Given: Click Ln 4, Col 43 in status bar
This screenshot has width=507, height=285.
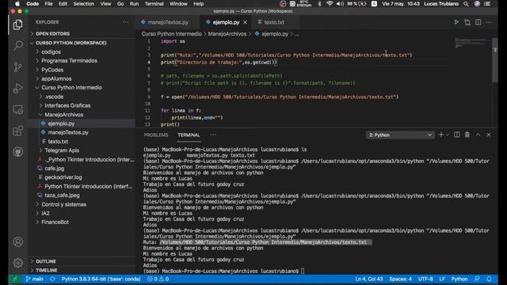Looking at the screenshot, I should click(x=369, y=279).
